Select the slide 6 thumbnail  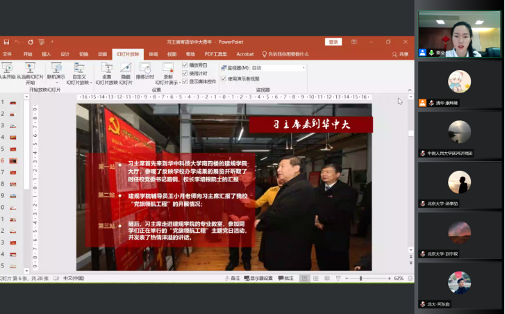point(13,160)
